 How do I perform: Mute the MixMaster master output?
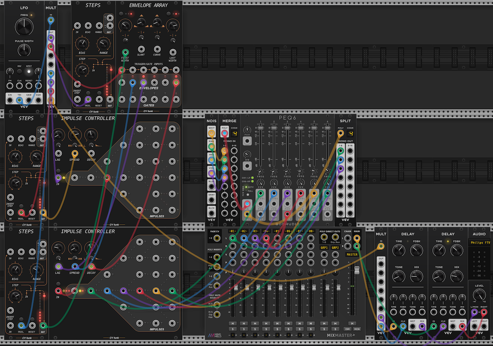point(352,324)
